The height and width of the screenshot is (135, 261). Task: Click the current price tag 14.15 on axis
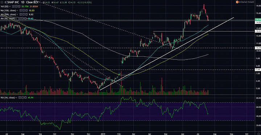pos(257,20)
